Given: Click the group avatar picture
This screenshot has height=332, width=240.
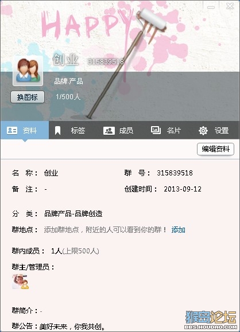Looking at the screenshot, I should (28, 71).
